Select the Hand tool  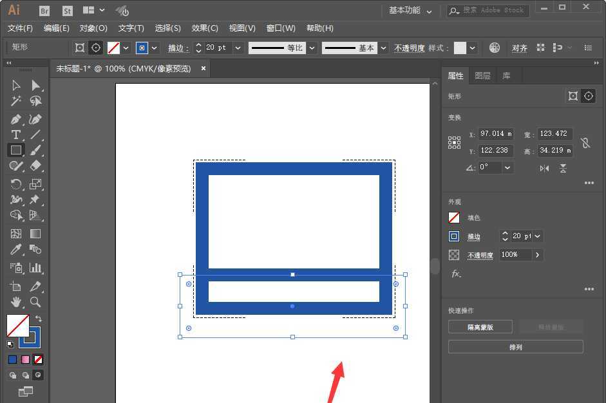(x=16, y=302)
